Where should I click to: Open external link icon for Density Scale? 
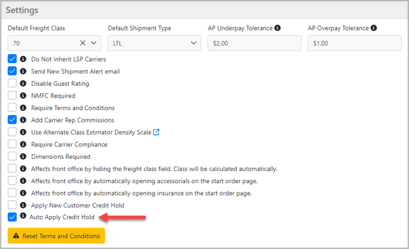(x=156, y=132)
